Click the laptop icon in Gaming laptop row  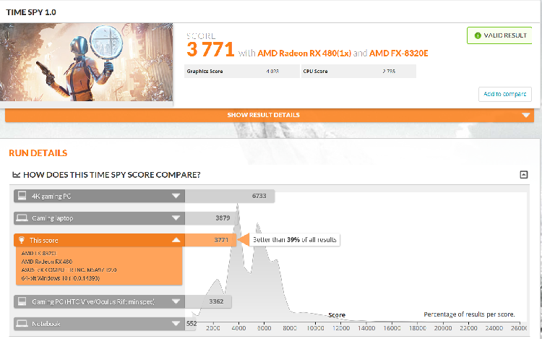click(x=22, y=218)
